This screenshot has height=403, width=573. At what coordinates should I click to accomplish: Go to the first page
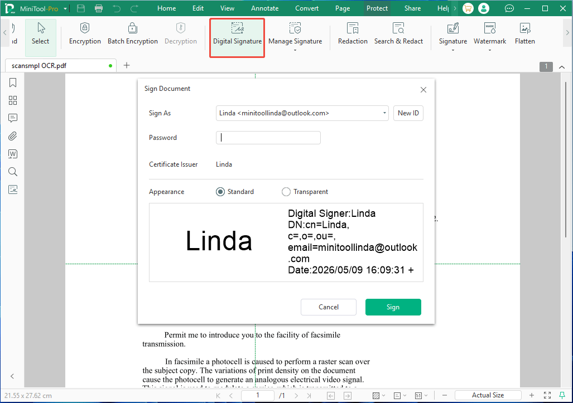218,395
